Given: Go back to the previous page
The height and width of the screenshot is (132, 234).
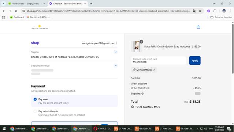Looking at the screenshot, I should 4,11.
